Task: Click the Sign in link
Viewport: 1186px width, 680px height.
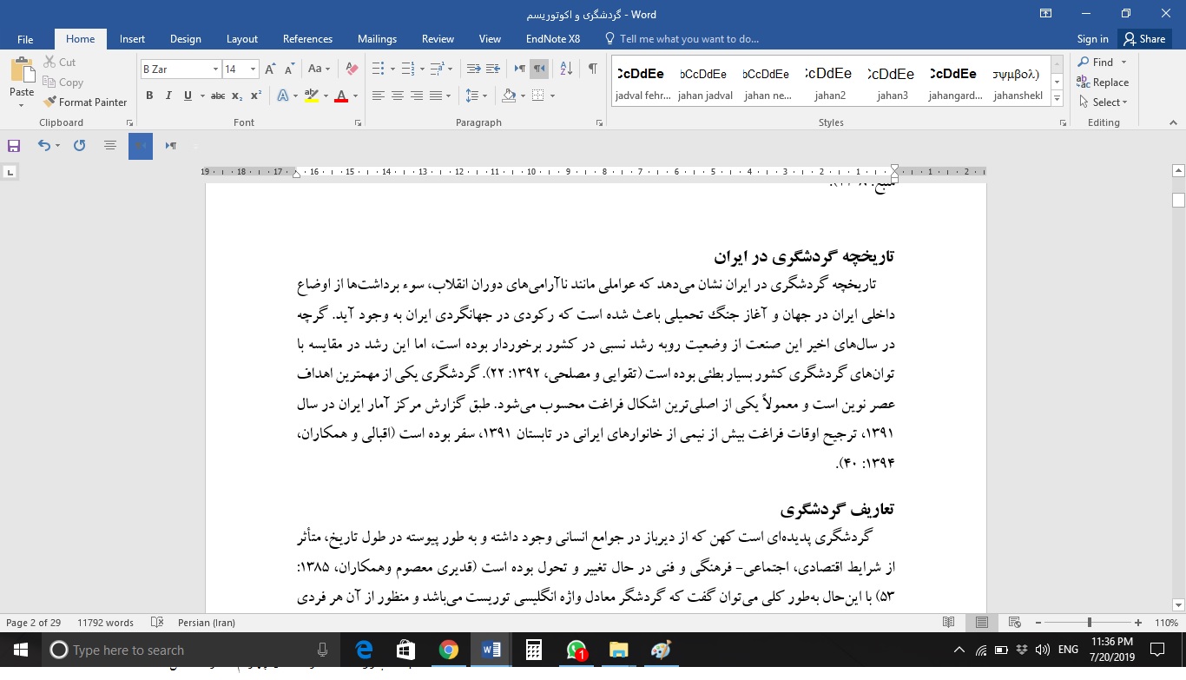Action: (x=1092, y=38)
